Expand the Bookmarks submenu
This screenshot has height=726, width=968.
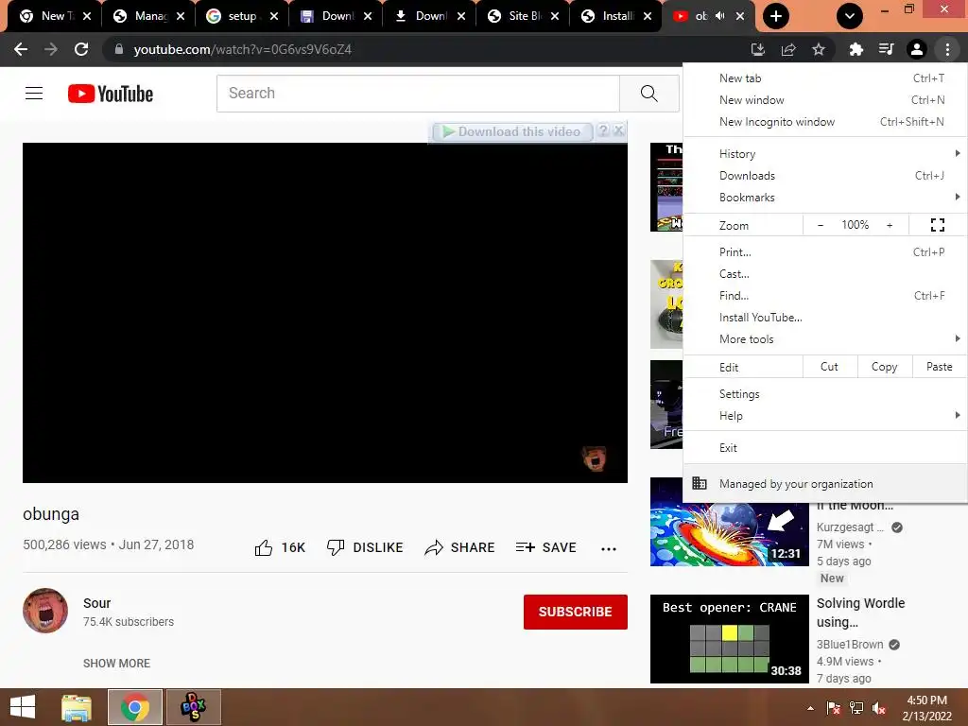tap(825, 197)
